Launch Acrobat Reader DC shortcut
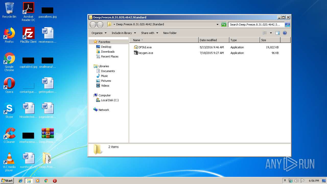The image size is (327, 184). (28, 12)
